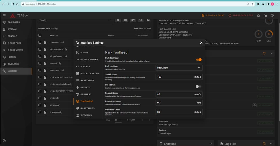280x146 pixels.
Task: Open the UI-Settings tab
Action: [88, 108]
